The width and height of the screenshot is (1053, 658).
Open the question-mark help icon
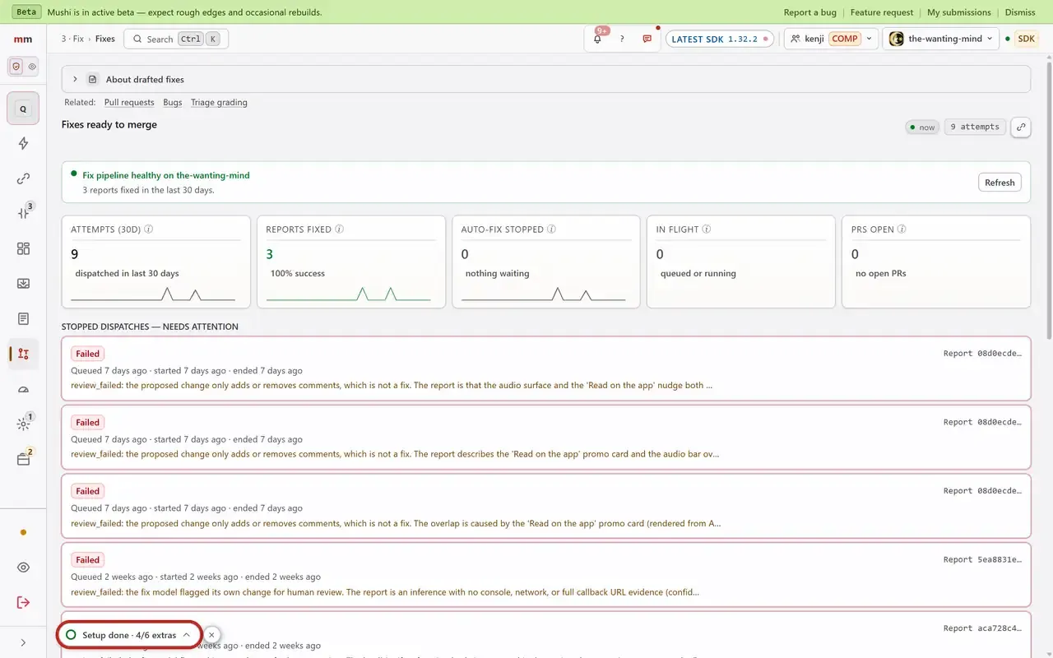622,39
